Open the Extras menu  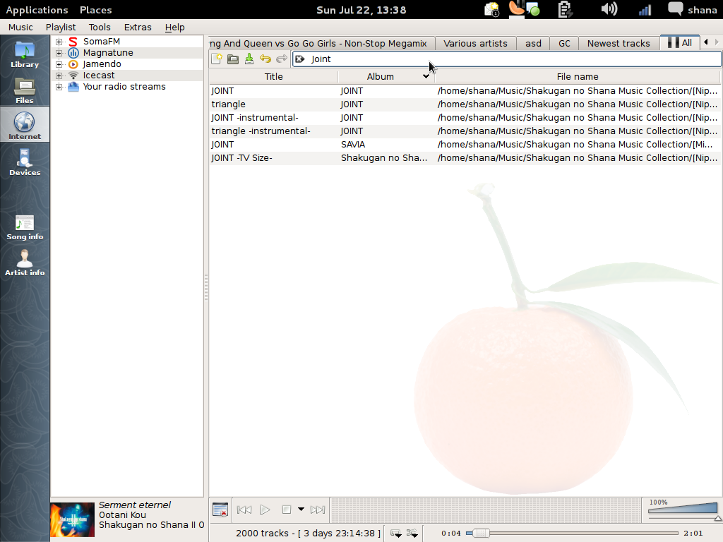pyautogui.click(x=138, y=28)
